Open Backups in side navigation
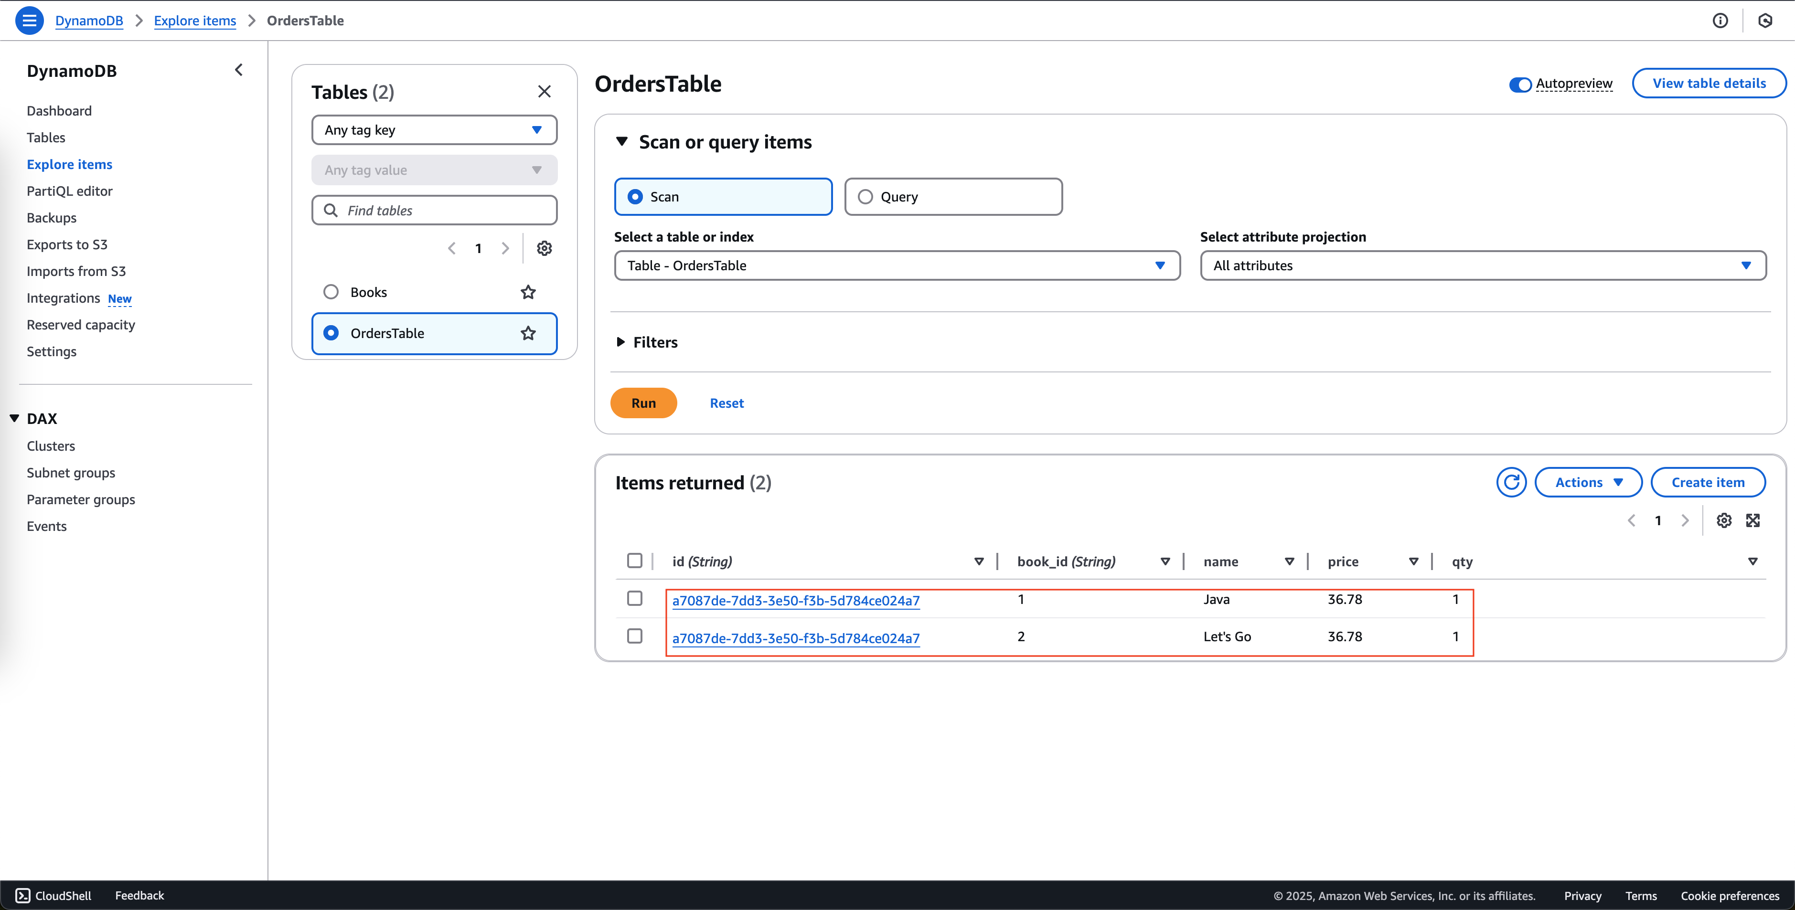Screen dimensions: 1795x910 52,217
